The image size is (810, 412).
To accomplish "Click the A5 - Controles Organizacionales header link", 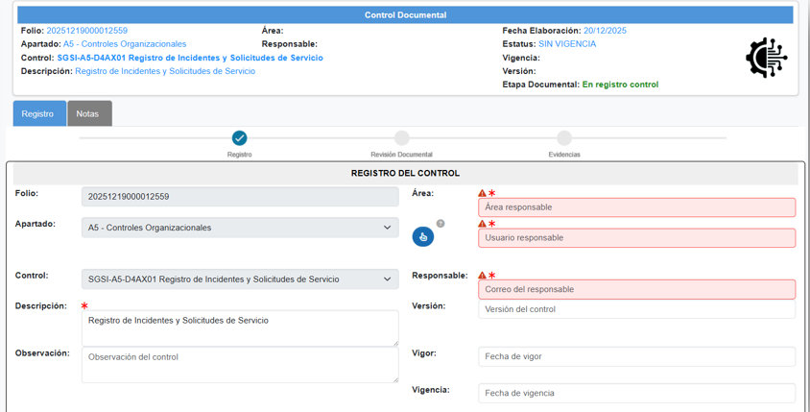I will (x=125, y=44).
